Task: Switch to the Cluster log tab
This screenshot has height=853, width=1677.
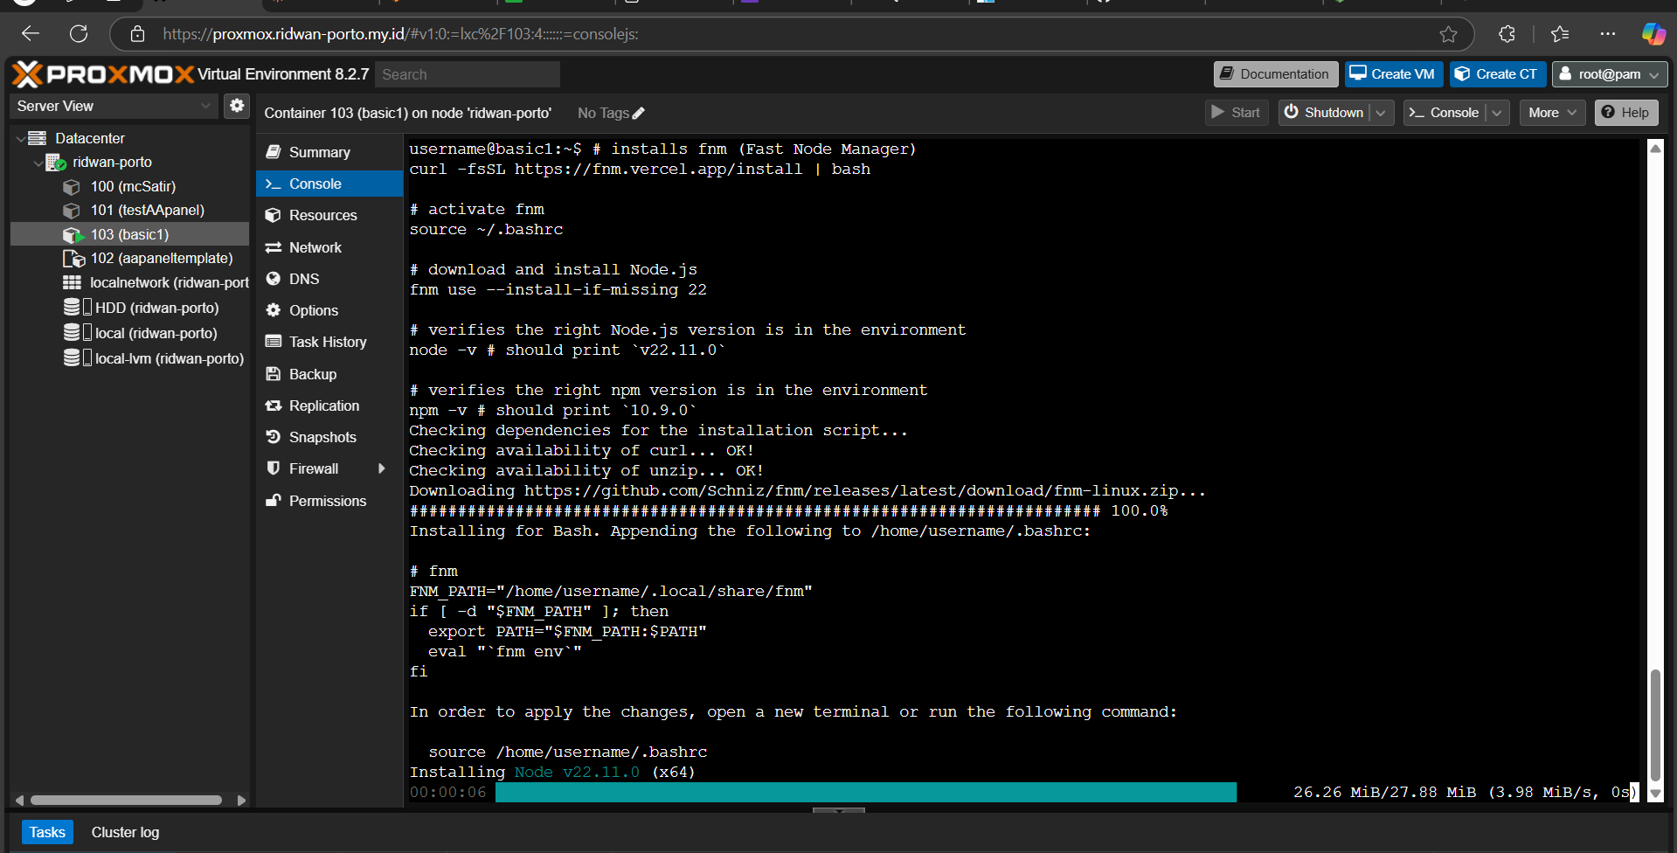Action: point(124,831)
